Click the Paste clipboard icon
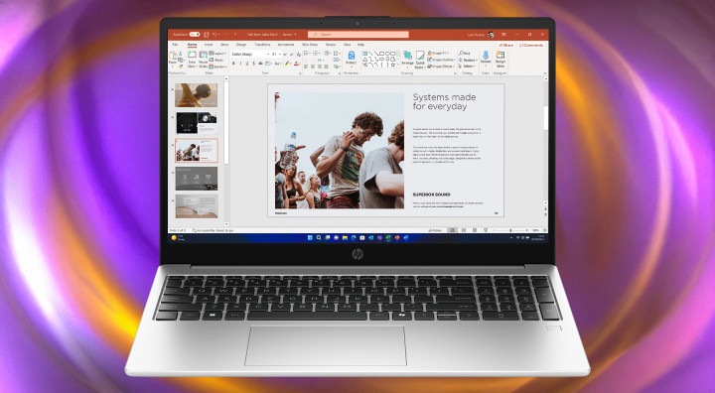This screenshot has width=715, height=393. tap(173, 56)
